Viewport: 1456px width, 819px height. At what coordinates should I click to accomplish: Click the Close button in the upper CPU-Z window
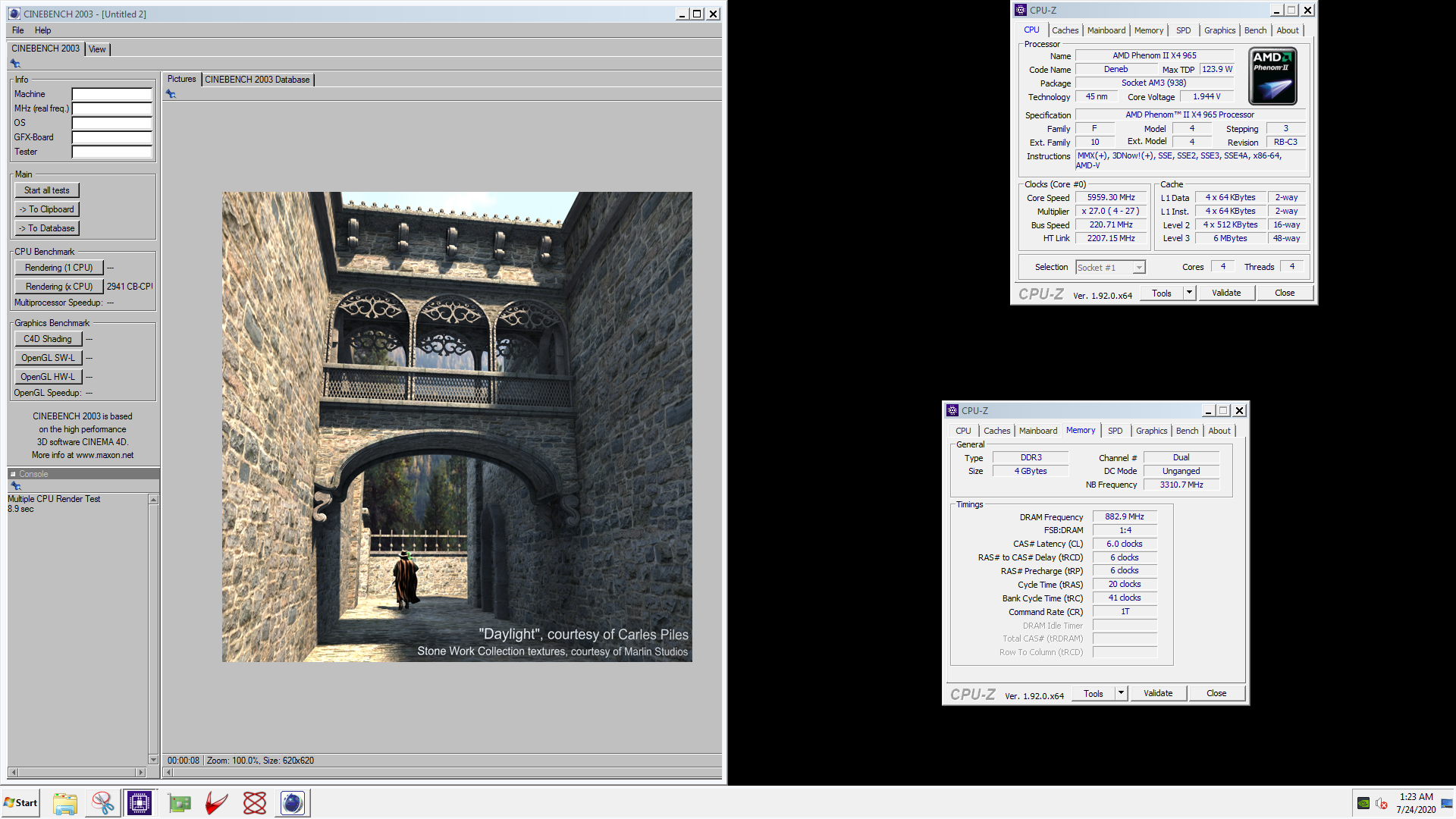(1285, 293)
